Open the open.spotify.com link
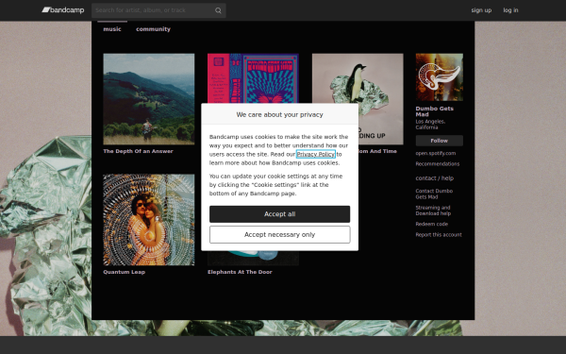566x354 pixels. point(435,153)
